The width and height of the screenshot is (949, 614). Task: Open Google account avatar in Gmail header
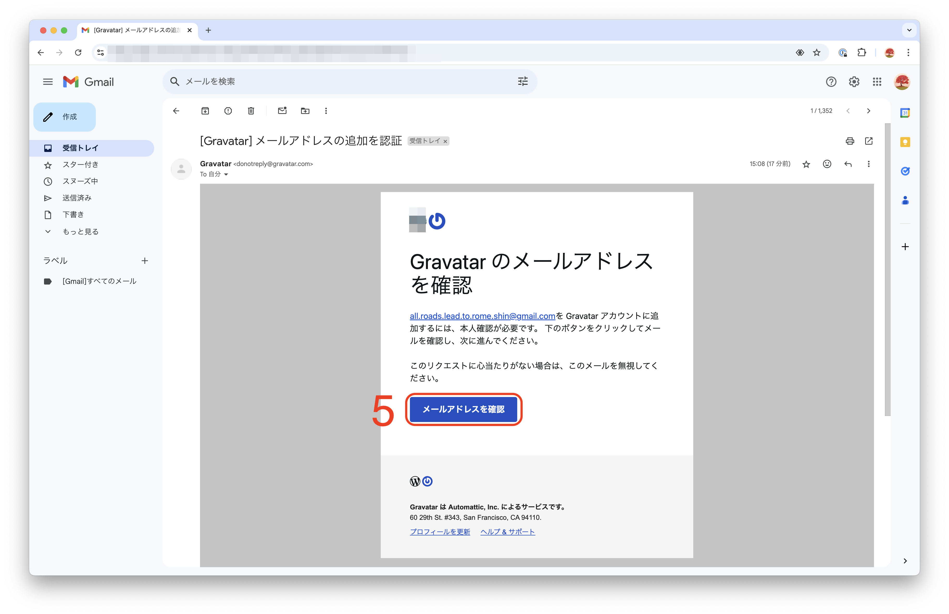902,82
